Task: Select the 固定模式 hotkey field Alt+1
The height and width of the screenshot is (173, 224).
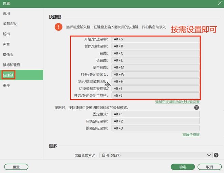Action: [x=155, y=114]
